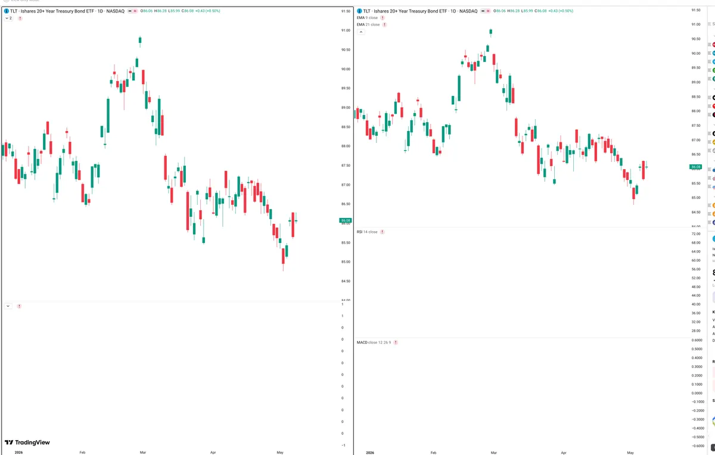Select the EMA 21 close indicator label
715x455 pixels.
368,25
